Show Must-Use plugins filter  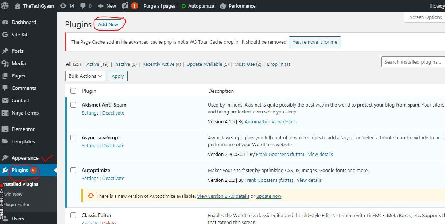pos(248,64)
